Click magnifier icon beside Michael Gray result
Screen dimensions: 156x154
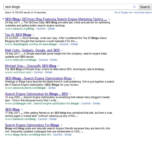pyautogui.click(x=58, y=66)
